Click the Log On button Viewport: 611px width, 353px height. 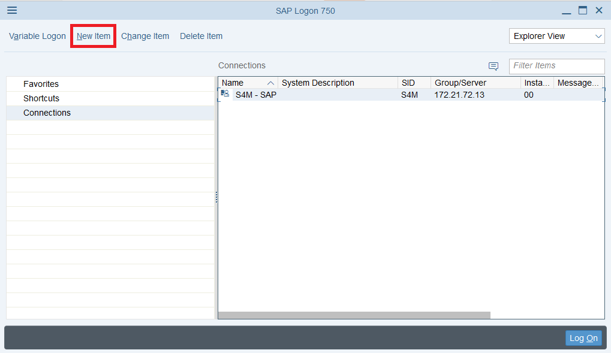point(583,338)
